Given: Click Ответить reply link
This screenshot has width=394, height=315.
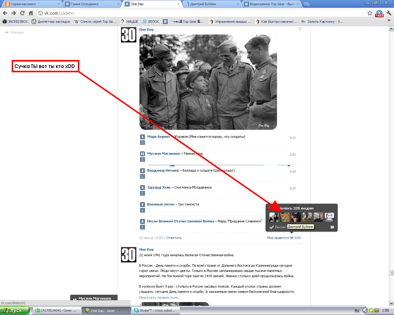Looking at the screenshot, I should click(x=174, y=238).
